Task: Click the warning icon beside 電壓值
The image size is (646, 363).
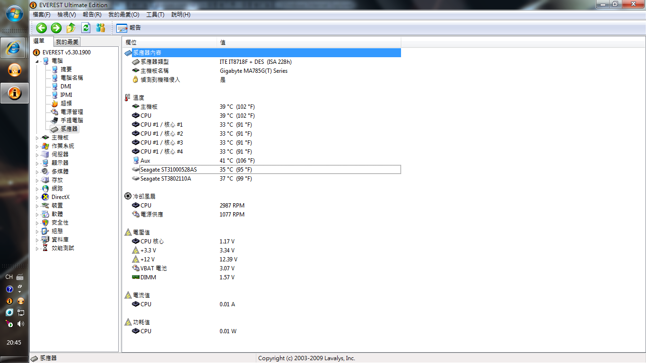Action: point(128,232)
